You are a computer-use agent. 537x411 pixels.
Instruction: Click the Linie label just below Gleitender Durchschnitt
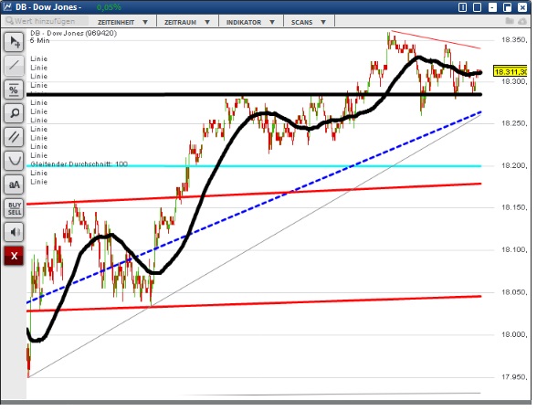coord(38,173)
